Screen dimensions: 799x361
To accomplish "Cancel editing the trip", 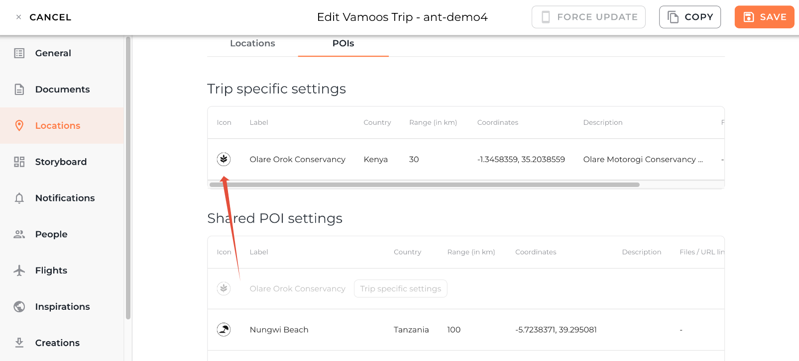I will click(44, 17).
